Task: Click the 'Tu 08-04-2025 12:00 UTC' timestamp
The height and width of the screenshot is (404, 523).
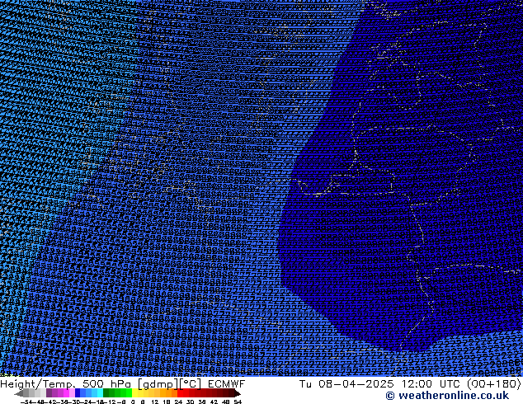Action: pyautogui.click(x=380, y=384)
